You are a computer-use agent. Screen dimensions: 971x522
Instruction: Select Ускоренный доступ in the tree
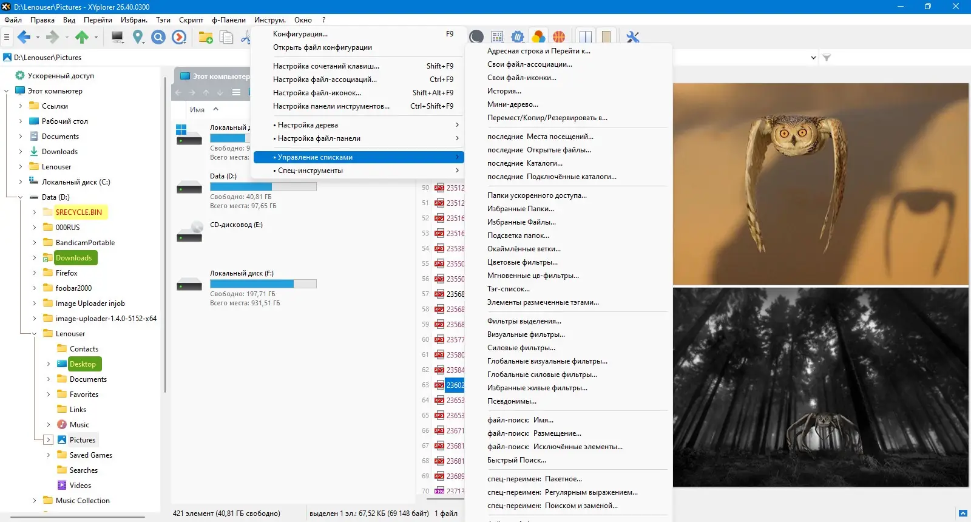(61, 76)
